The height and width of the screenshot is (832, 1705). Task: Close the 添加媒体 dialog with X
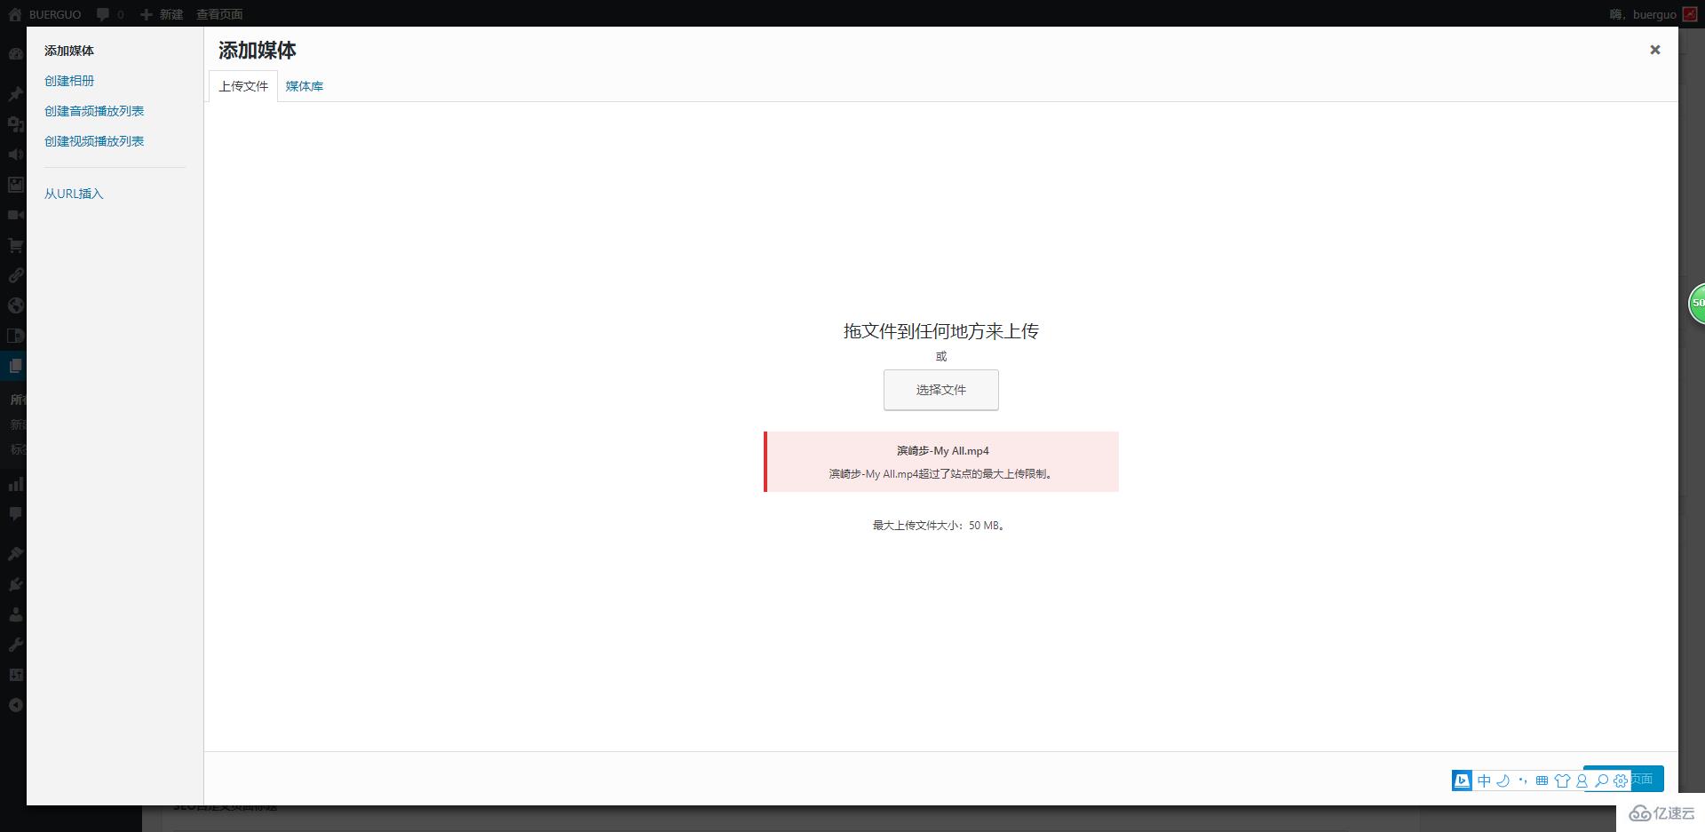coord(1655,50)
